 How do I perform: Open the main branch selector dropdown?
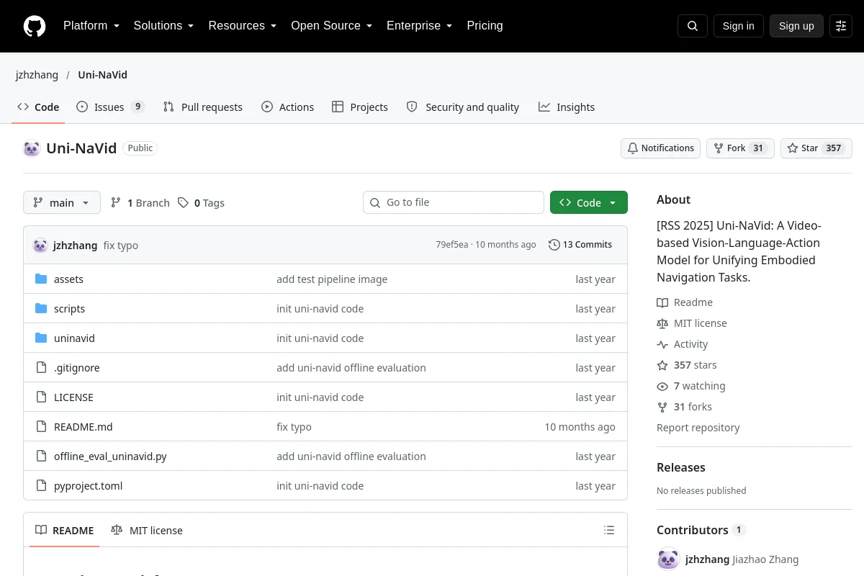62,203
